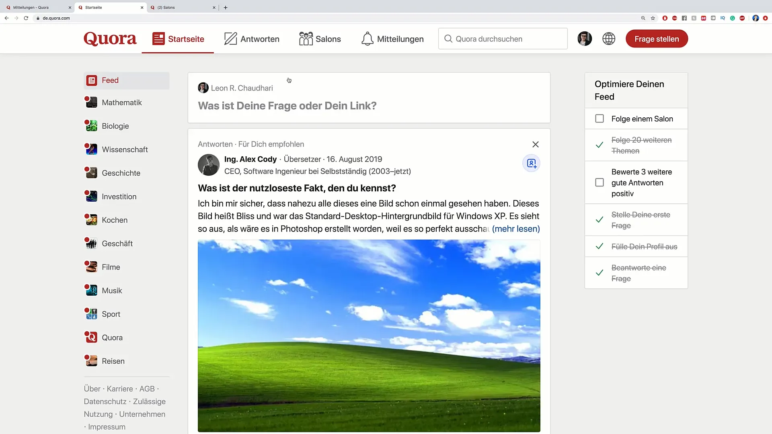Click the Karriere footer link
Image resolution: width=772 pixels, height=434 pixels.
[x=120, y=389]
